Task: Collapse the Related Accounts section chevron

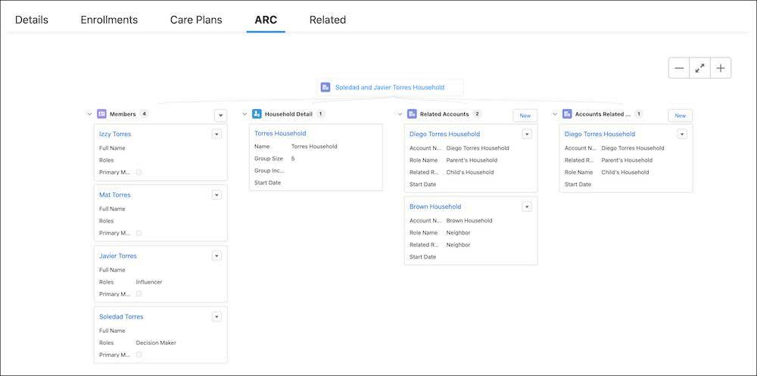Action: pos(400,114)
